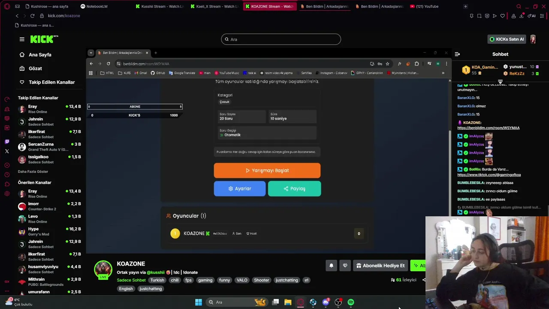Open the tssigalkoo followed channel
The height and width of the screenshot is (309, 549).
coord(49,159)
